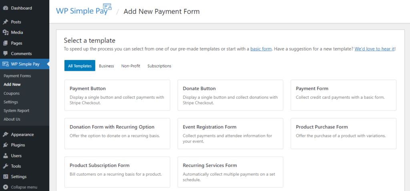Click the Add New Payment Form title
The width and height of the screenshot is (410, 191).
point(162,12)
